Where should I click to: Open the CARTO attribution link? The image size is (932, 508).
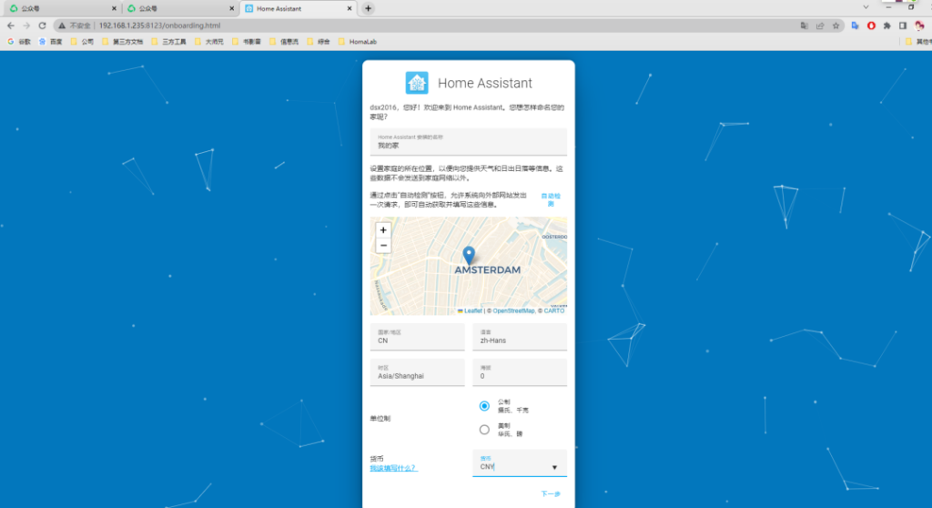click(554, 310)
